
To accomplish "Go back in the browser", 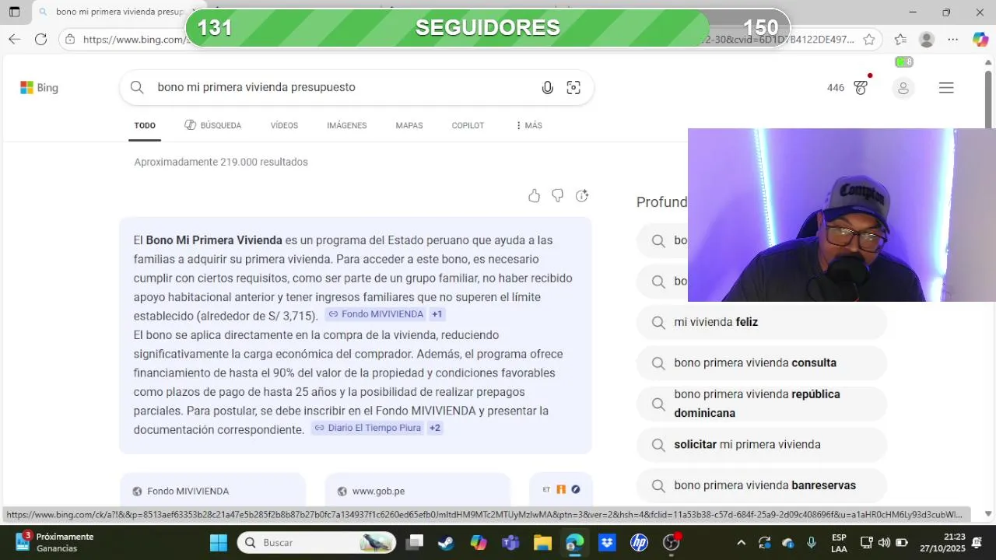I will [x=14, y=39].
